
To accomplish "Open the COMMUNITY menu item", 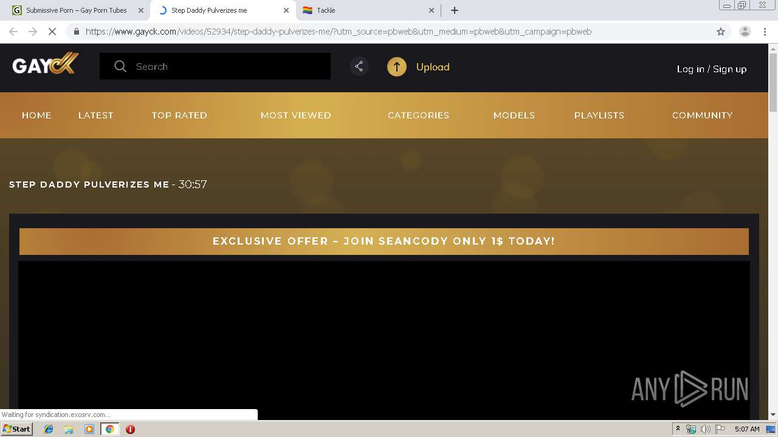I will point(703,115).
